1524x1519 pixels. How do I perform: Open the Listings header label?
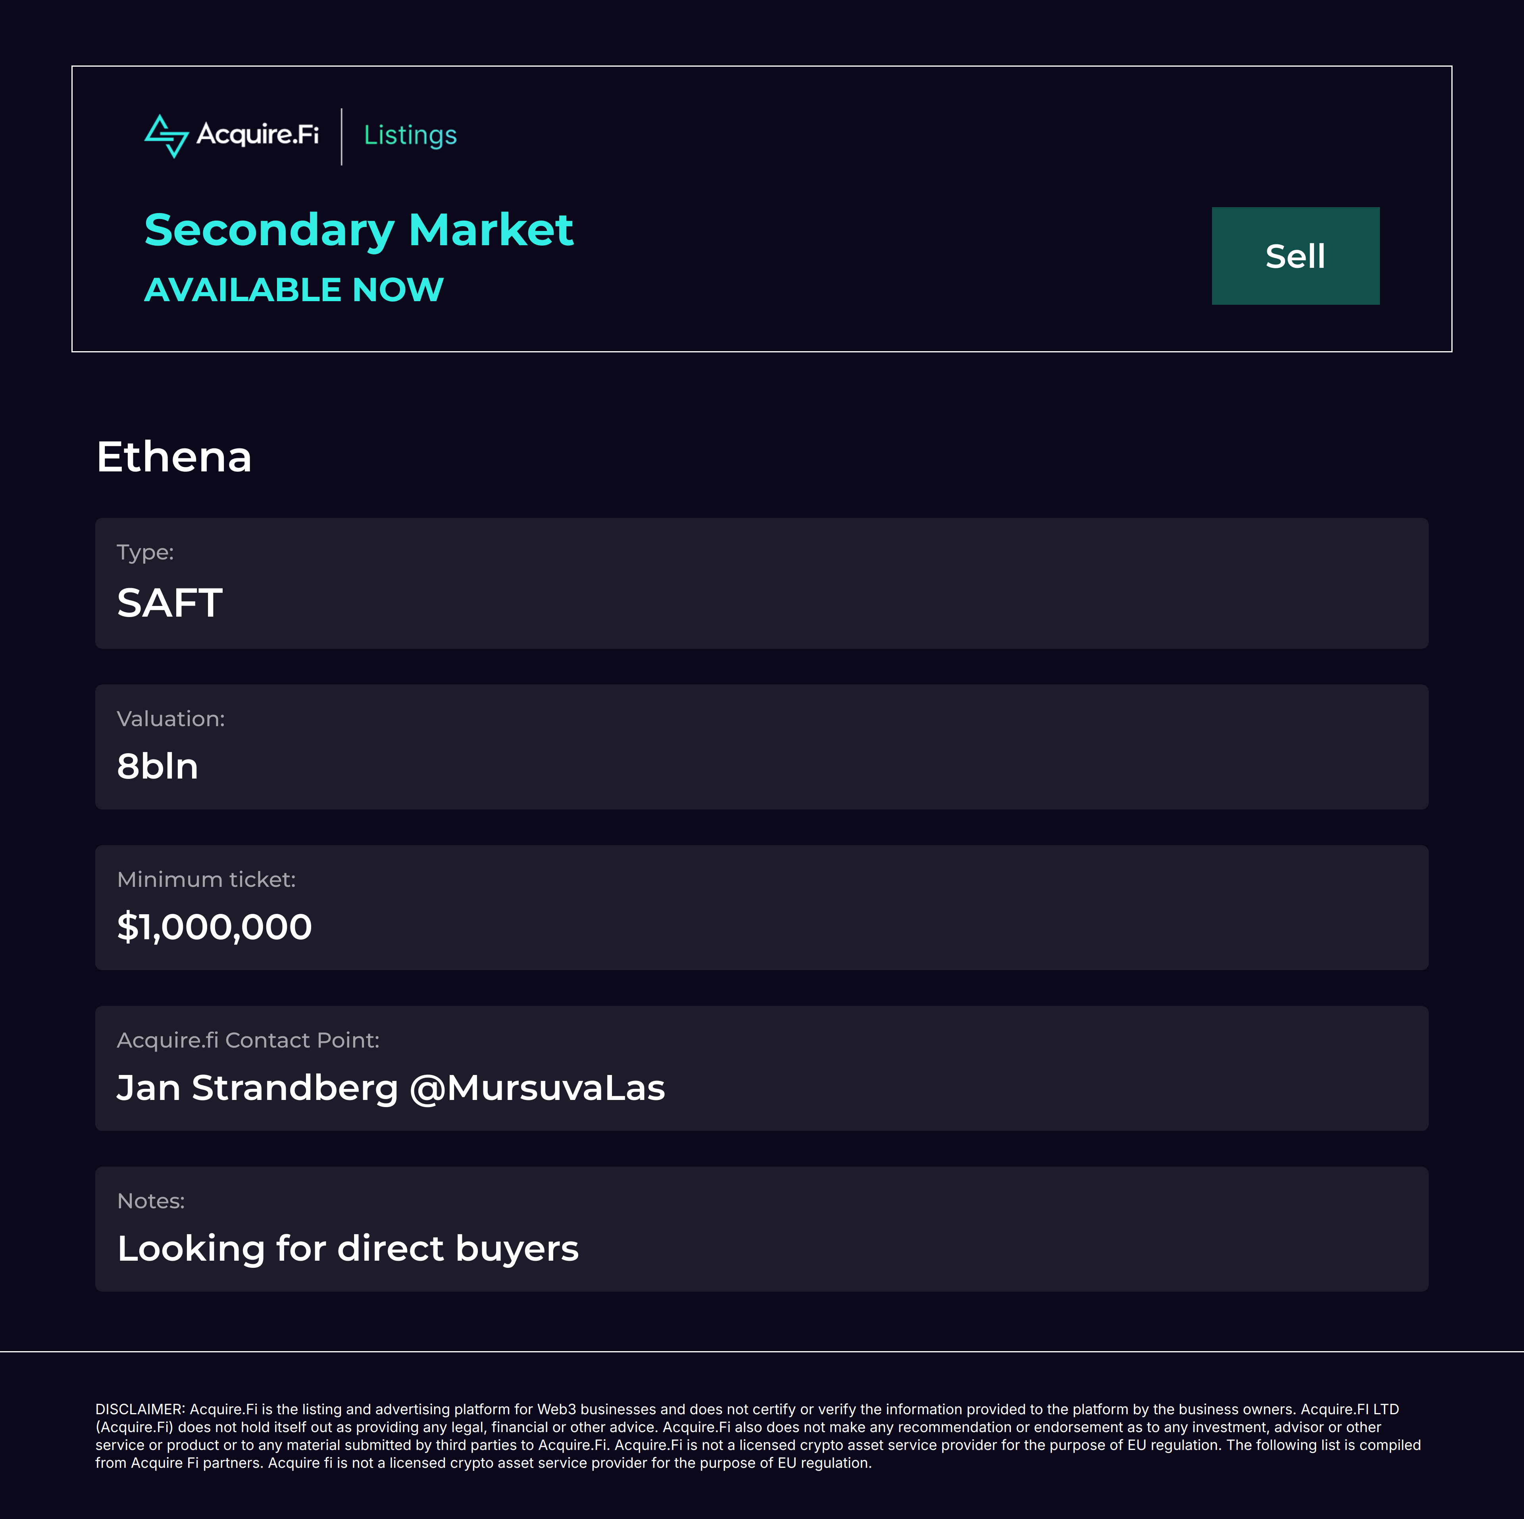[410, 135]
